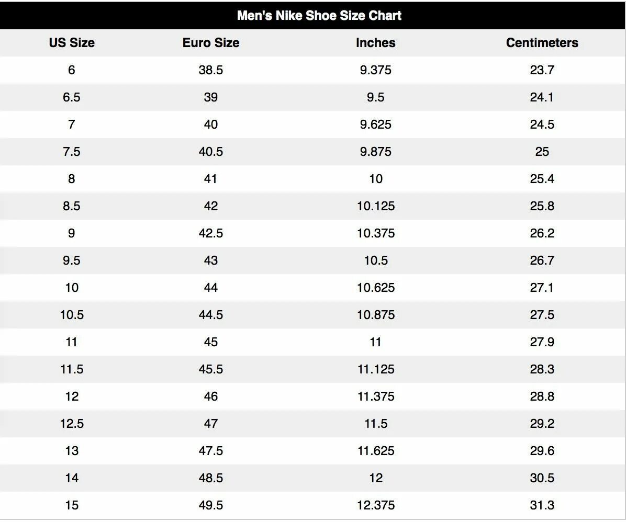Click the 27.1 centimeters cell

point(542,287)
